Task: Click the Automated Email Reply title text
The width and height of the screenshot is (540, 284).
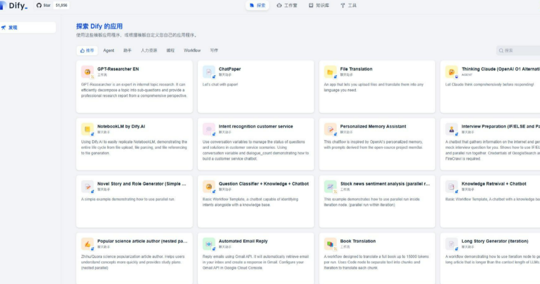Action: pyautogui.click(x=243, y=241)
